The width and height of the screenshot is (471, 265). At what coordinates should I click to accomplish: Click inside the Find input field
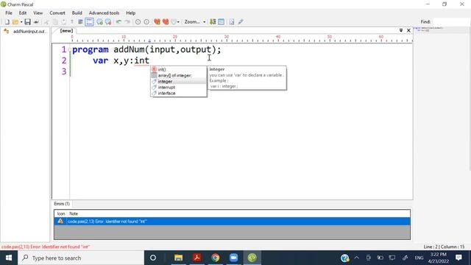click(x=451, y=21)
